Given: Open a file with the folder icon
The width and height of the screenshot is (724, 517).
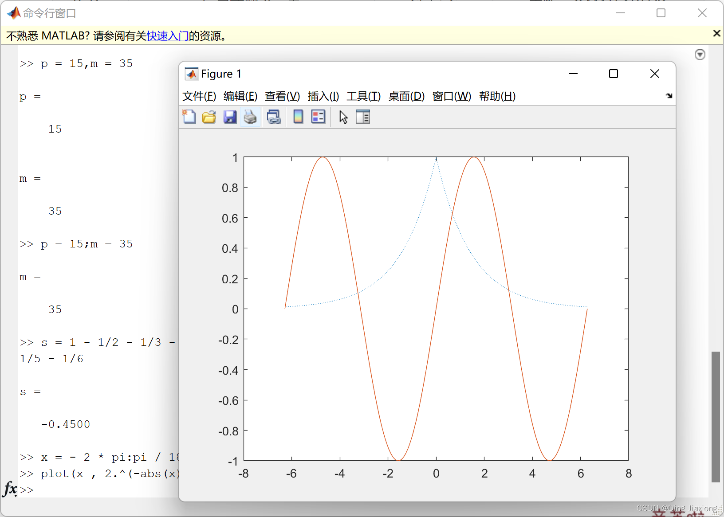Looking at the screenshot, I should 209,117.
